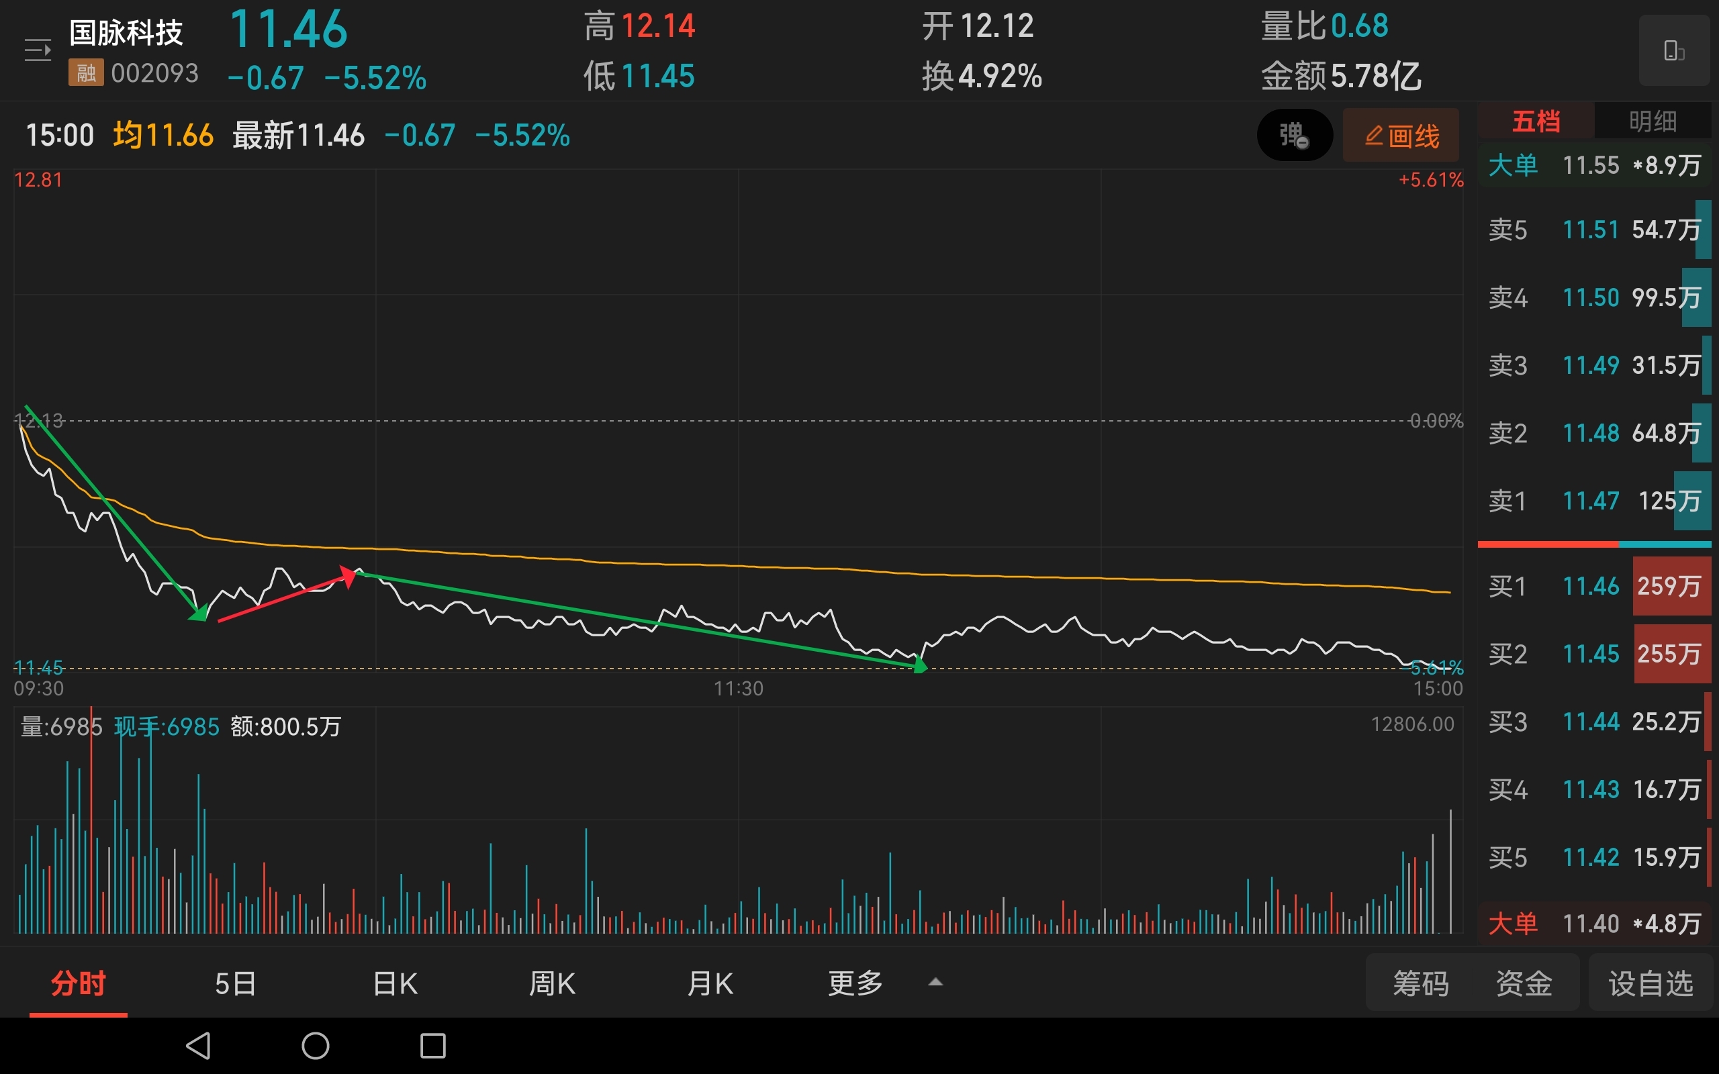Expand the 更多 more periods dropdown

[x=855, y=984]
